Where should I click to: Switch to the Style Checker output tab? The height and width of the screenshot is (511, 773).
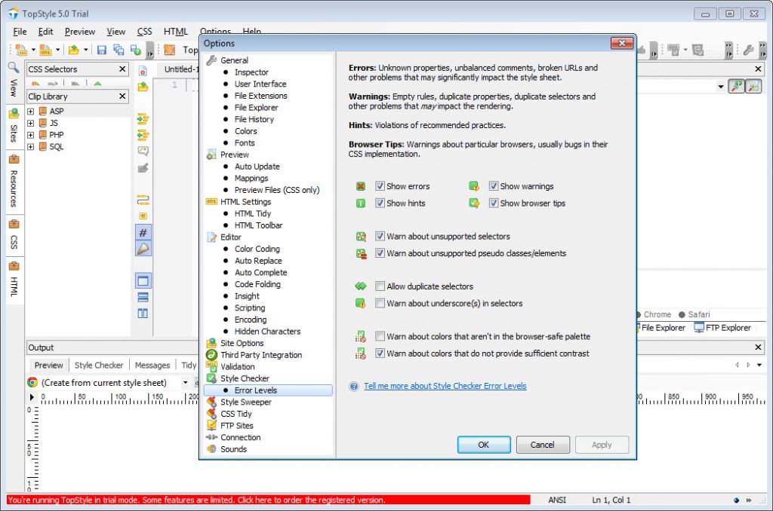click(99, 366)
